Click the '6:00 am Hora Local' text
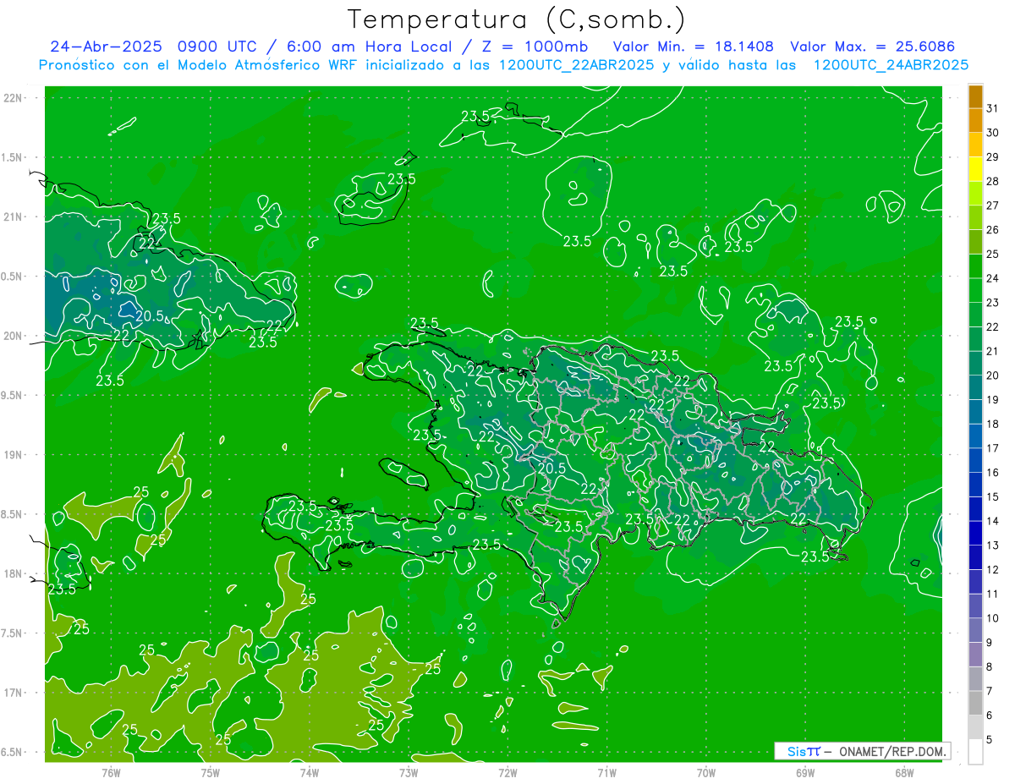 [368, 47]
